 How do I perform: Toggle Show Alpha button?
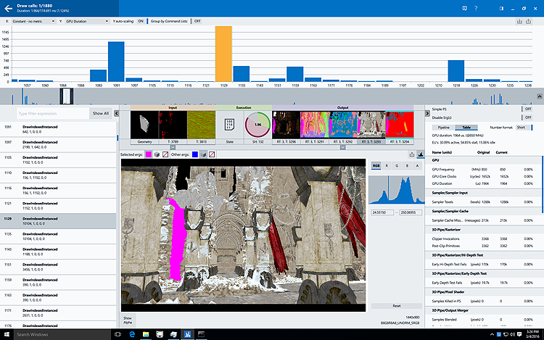[x=128, y=320]
